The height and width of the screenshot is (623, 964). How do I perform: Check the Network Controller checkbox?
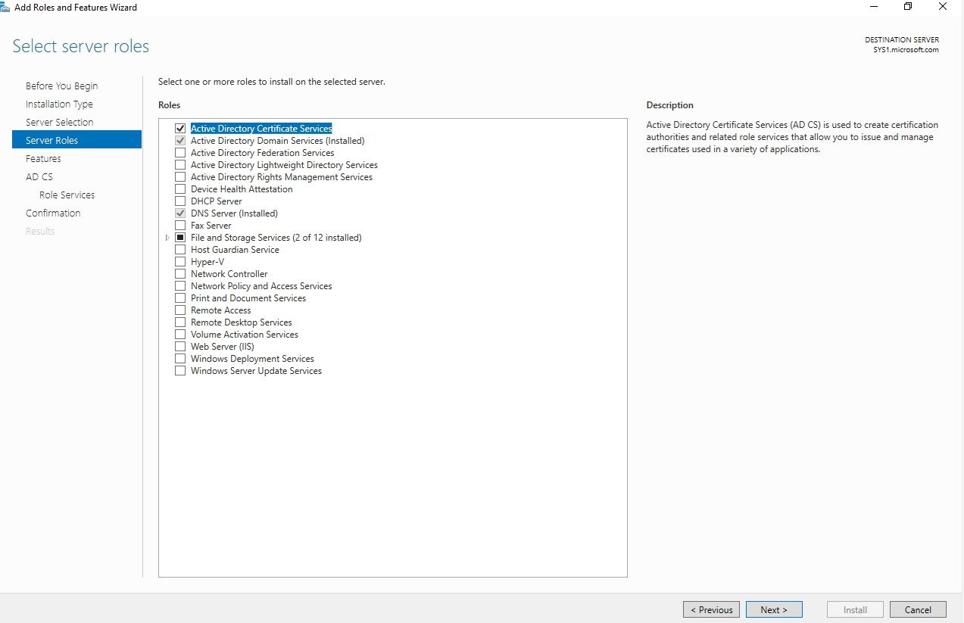[180, 274]
